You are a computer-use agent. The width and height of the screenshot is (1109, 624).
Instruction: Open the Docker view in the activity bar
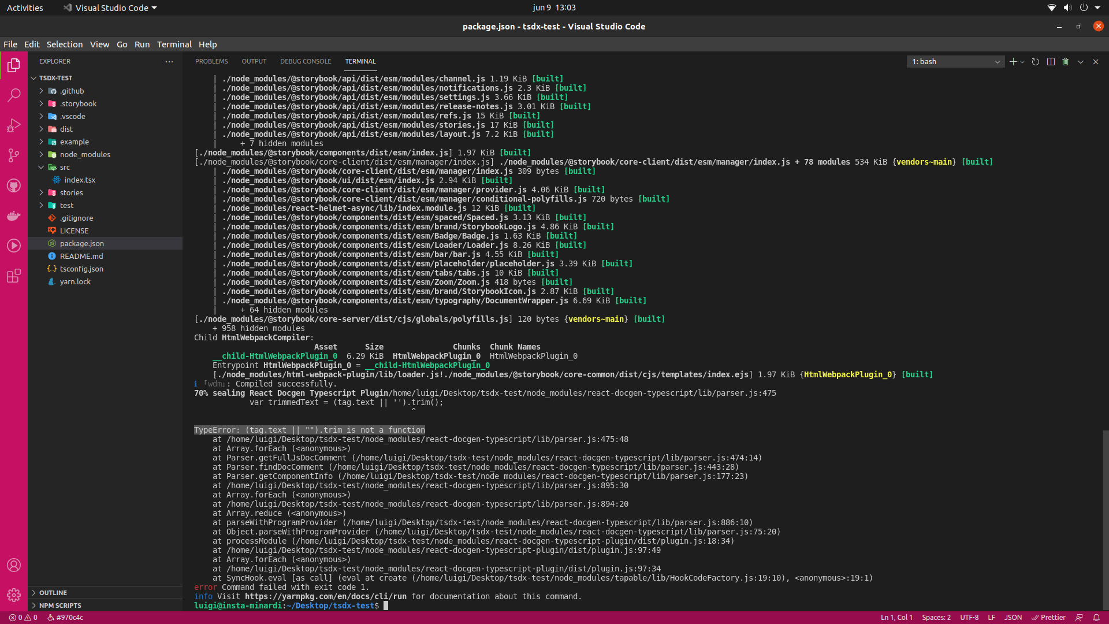pos(14,215)
